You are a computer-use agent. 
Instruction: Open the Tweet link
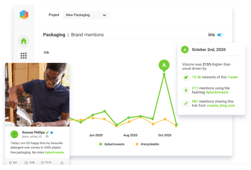(x=233, y=77)
